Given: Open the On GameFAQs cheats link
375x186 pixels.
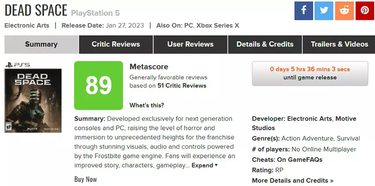Looking at the screenshot, I should 300,159.
